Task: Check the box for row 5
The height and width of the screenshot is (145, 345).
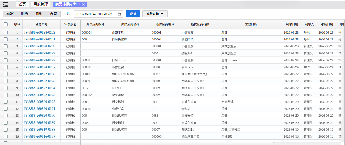Action: point(6,60)
